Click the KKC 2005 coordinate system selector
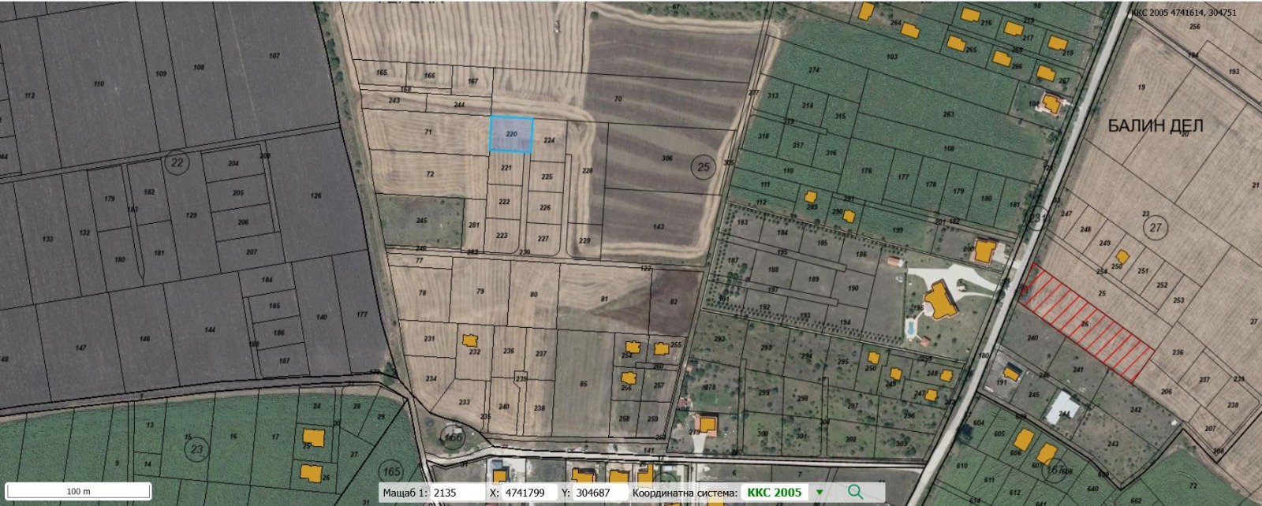The width and height of the screenshot is (1262, 506). pyautogui.click(x=774, y=493)
